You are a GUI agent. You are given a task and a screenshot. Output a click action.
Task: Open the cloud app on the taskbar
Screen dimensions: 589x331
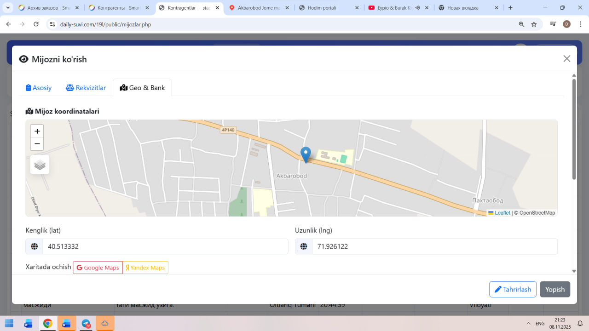[x=105, y=324]
